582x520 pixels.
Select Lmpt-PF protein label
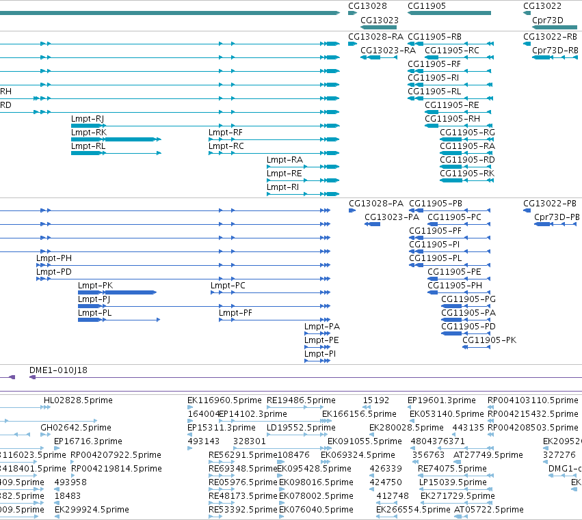pyautogui.click(x=235, y=314)
